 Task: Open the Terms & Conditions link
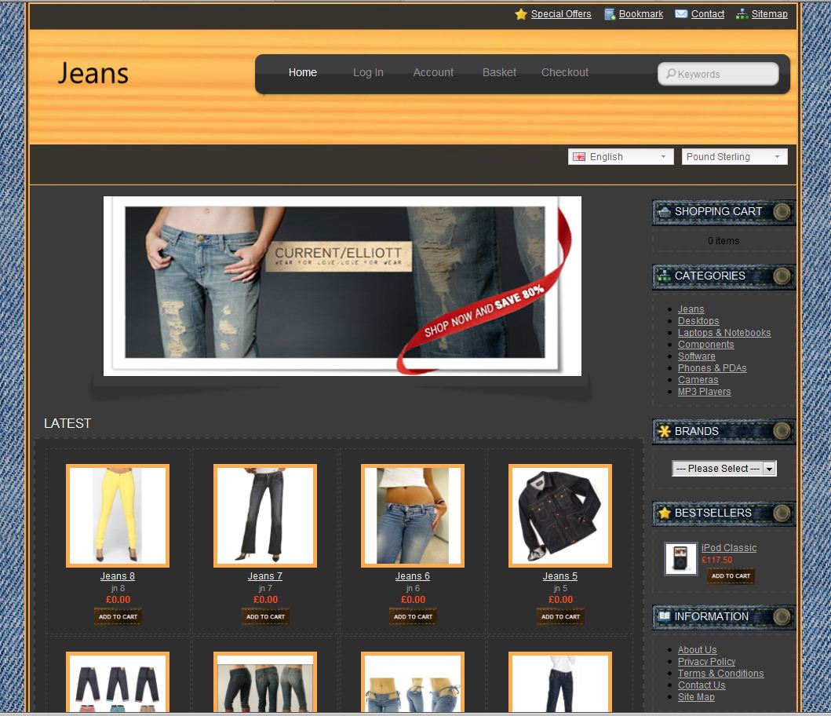pyautogui.click(x=720, y=673)
